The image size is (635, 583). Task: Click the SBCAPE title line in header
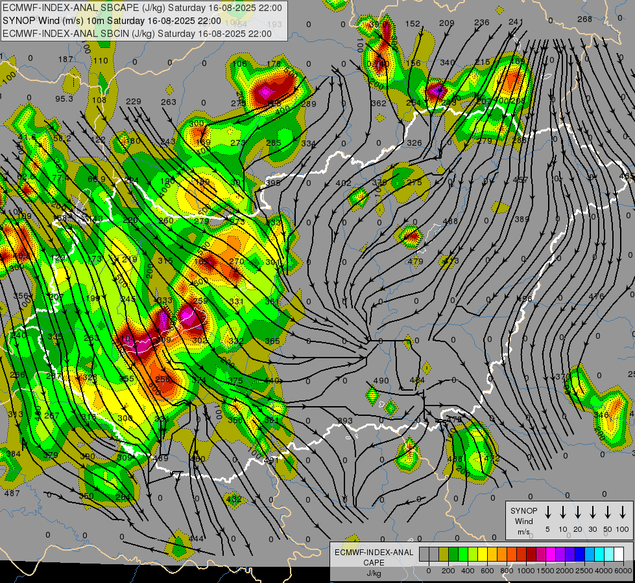click(x=142, y=8)
